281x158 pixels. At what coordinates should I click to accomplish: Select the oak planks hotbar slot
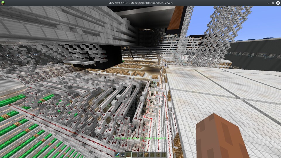(x=146, y=155)
